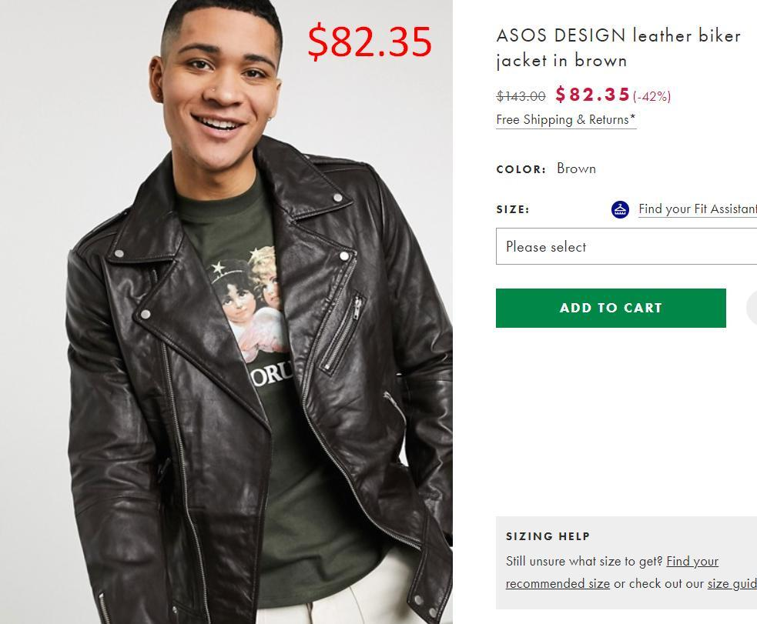Click the Fit Assistant hanger icon
Screen dimensions: 757x624
[x=620, y=209]
